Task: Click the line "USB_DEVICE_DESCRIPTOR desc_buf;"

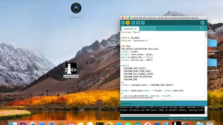Action: [x=140, y=49]
